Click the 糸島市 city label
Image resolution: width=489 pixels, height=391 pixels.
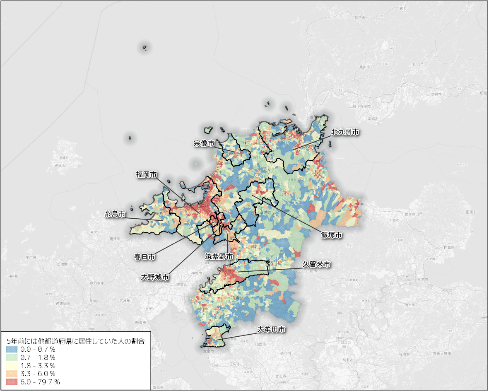coord(115,214)
